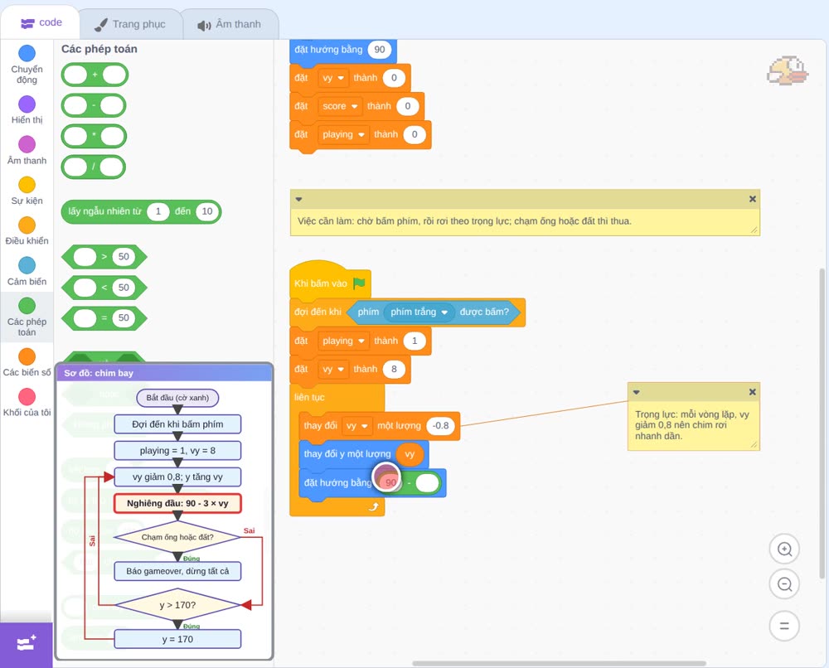Open the Hiển thị block category
Image resolution: width=829 pixels, height=668 pixels.
point(27,110)
